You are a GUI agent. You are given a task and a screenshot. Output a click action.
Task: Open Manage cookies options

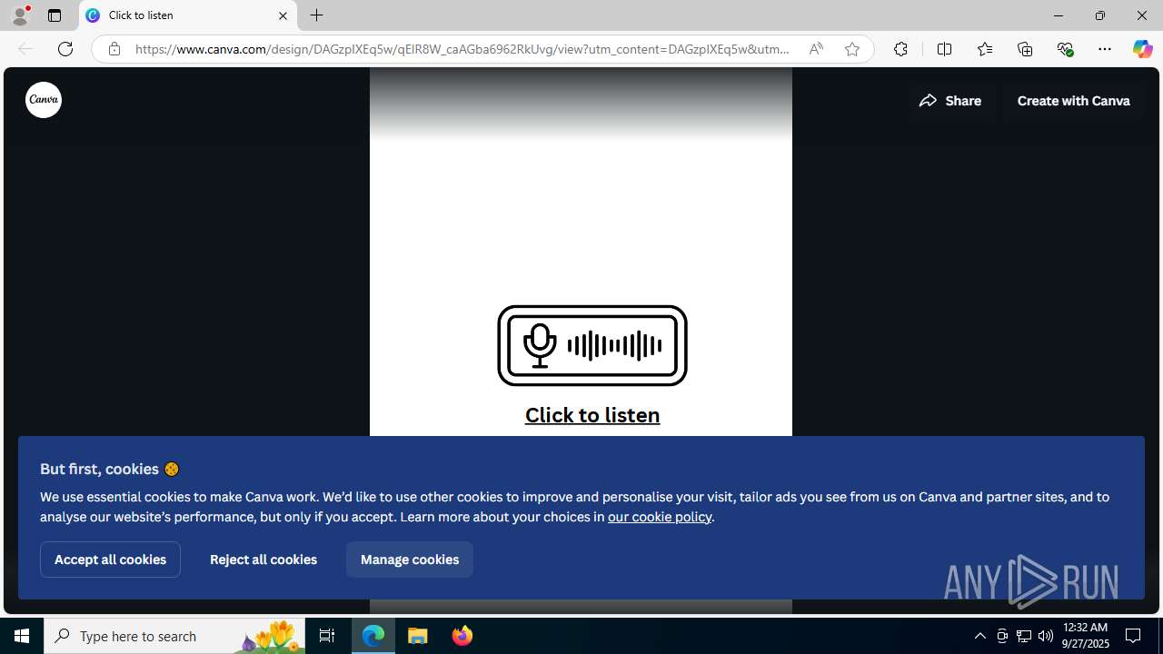coord(410,560)
